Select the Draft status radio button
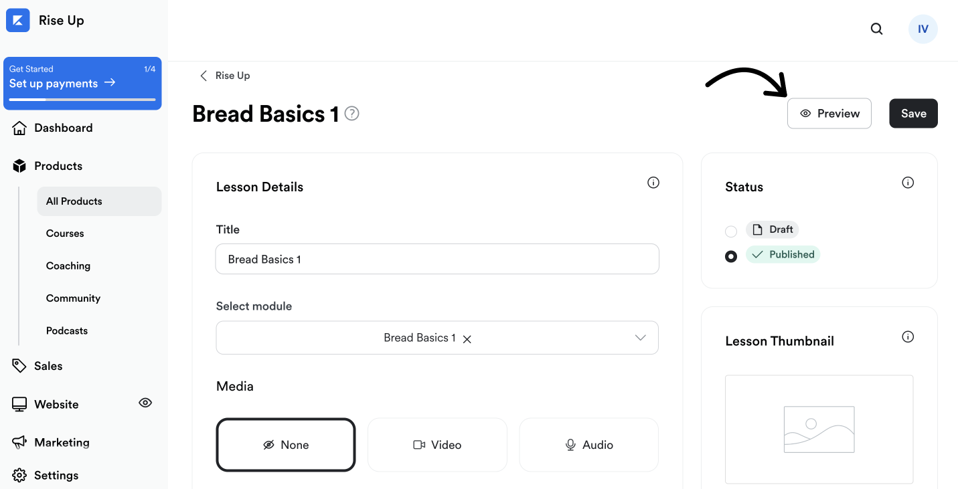This screenshot has height=489, width=958. coord(731,231)
